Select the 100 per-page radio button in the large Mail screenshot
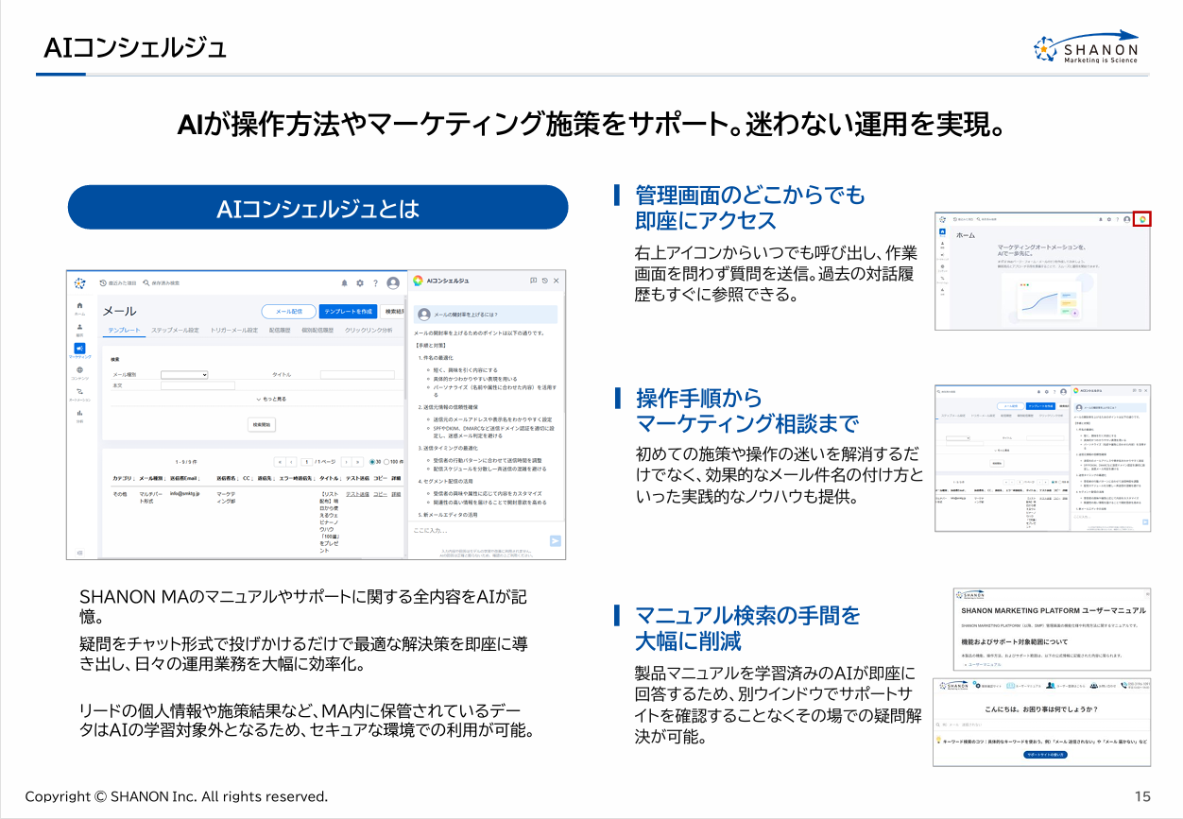The width and height of the screenshot is (1183, 819). [386, 462]
